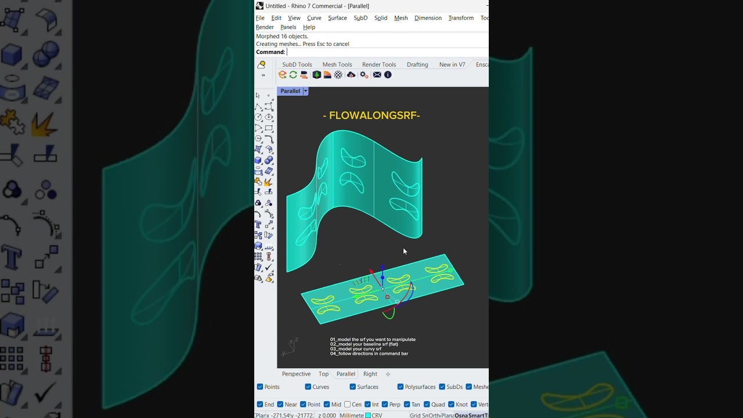Image resolution: width=743 pixels, height=418 pixels.
Task: Open the Curve menu
Action: click(314, 18)
